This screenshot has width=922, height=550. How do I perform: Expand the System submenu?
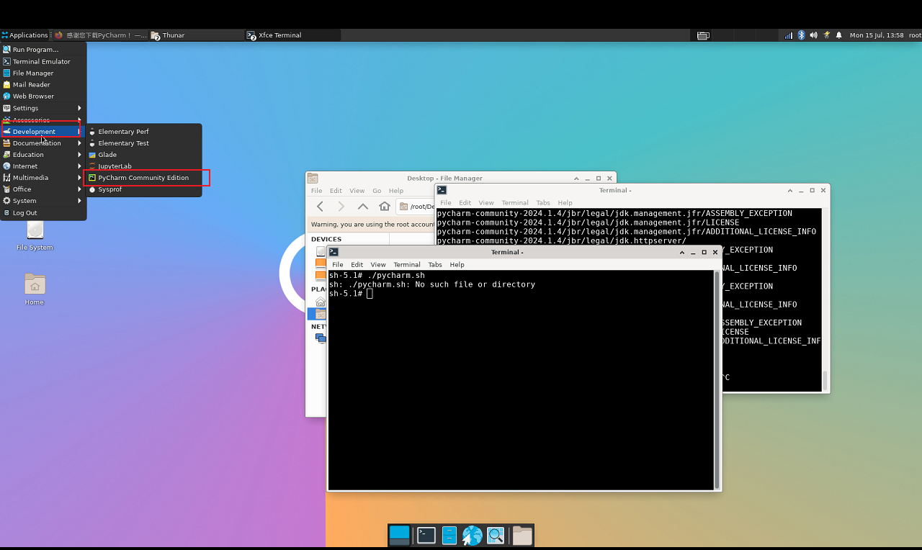[24, 201]
